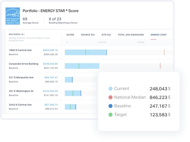Click the red national median marker for Corporate Drive Building

coord(160,66)
